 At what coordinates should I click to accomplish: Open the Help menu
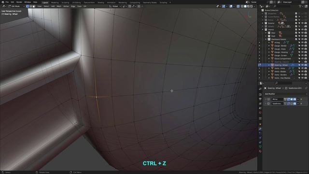tap(35, 2)
